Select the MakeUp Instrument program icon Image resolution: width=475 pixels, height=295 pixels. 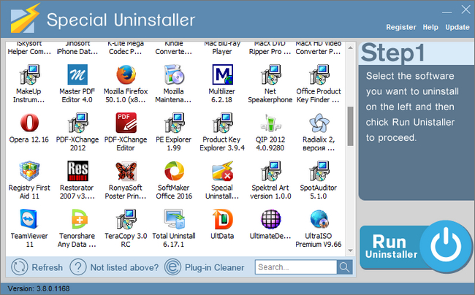tap(29, 74)
